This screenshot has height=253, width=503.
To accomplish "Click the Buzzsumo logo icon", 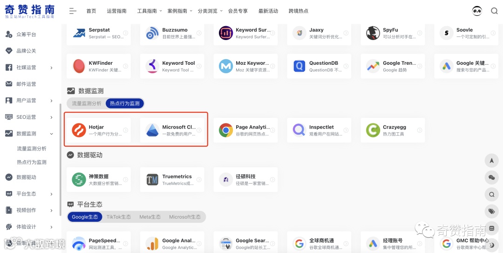I will 152,33.
